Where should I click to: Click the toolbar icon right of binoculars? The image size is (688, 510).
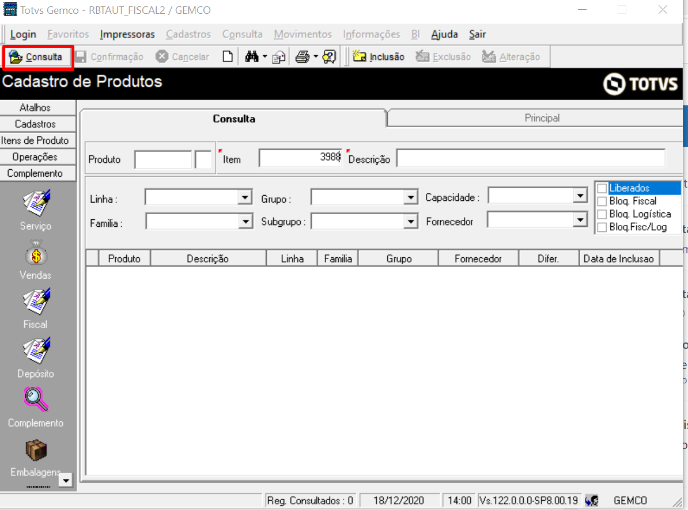click(279, 57)
